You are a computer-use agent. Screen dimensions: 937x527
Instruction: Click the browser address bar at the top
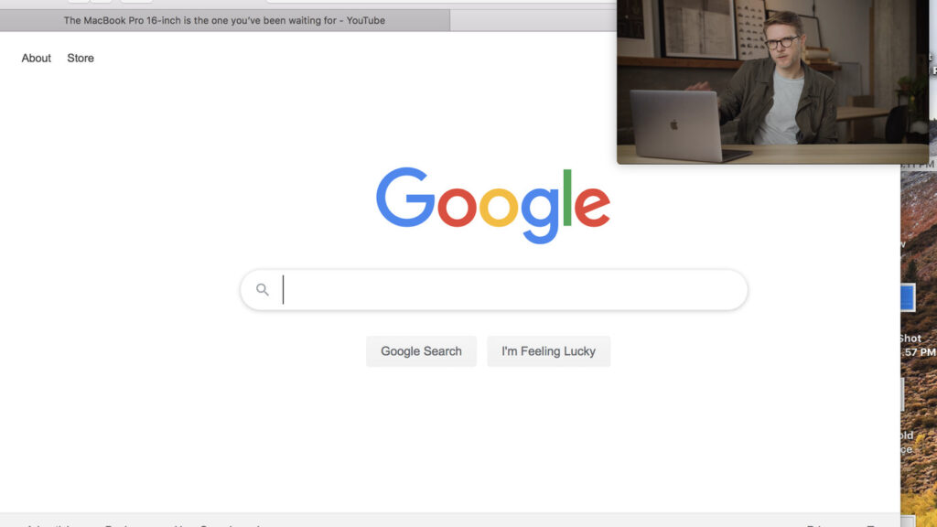[441, 2]
